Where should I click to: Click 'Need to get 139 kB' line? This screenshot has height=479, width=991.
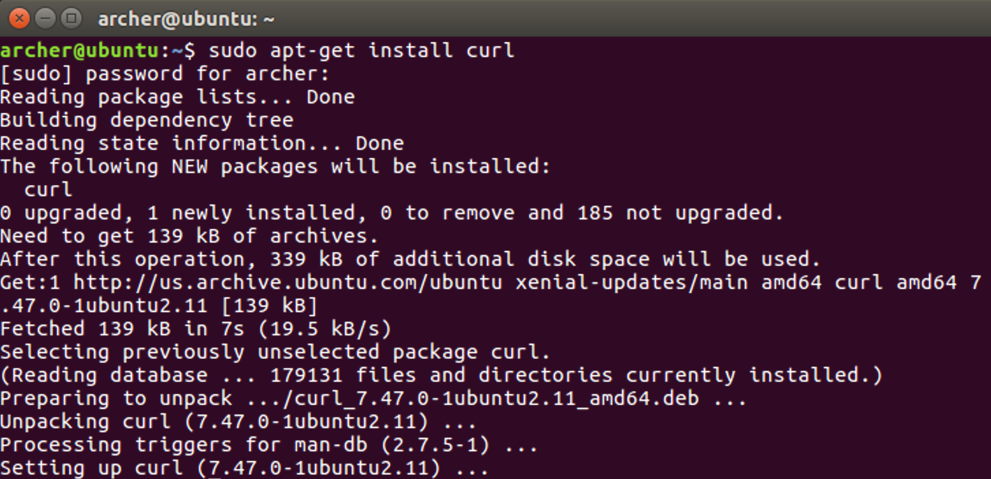click(189, 236)
